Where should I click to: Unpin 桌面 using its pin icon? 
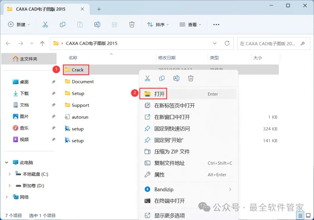pyautogui.click(x=53, y=82)
